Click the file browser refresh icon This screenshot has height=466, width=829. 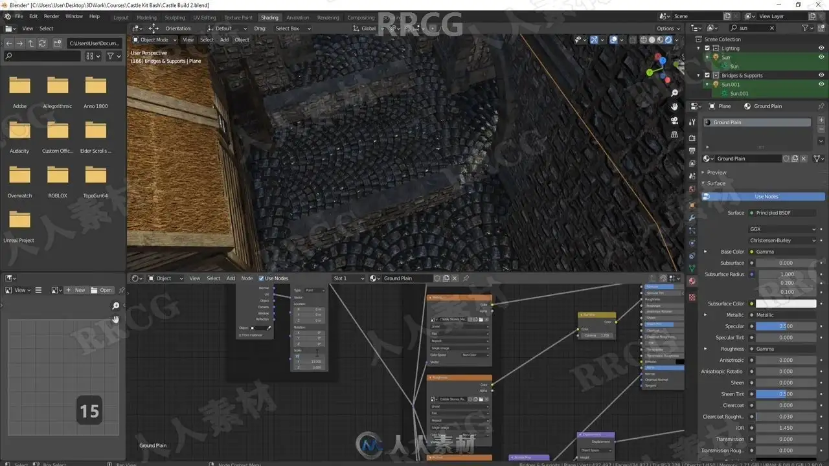[43, 43]
